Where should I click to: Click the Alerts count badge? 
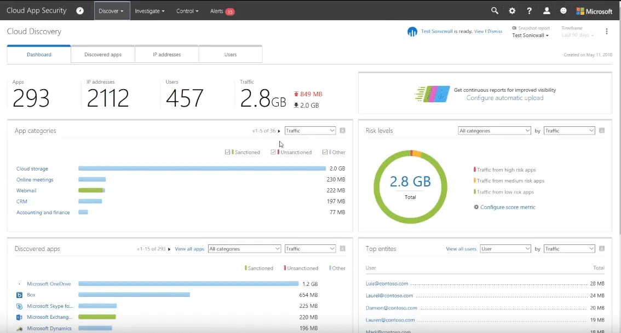229,12
